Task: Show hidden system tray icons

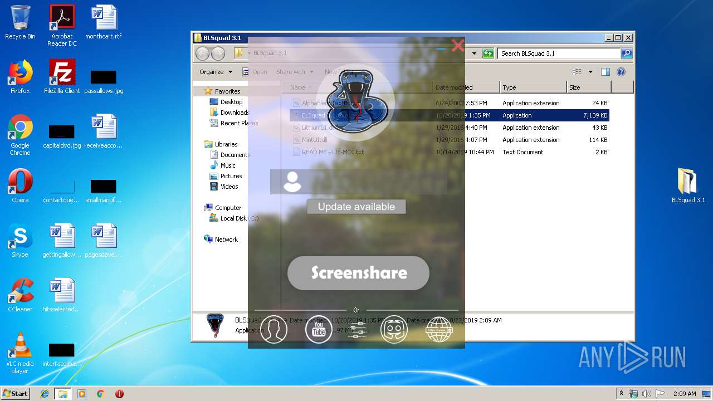Action: (x=622, y=393)
